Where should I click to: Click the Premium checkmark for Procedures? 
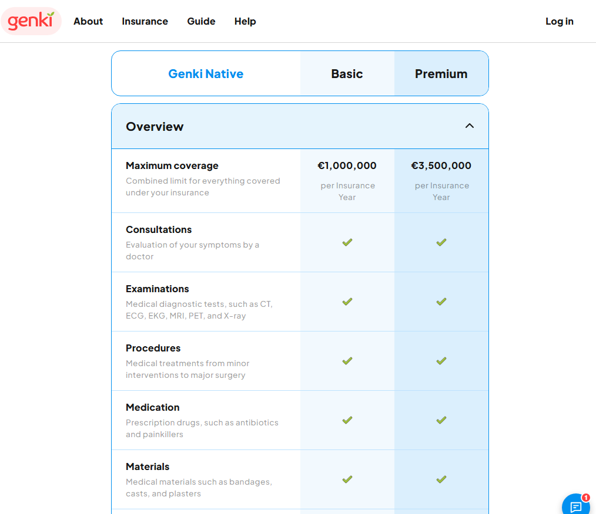point(441,360)
